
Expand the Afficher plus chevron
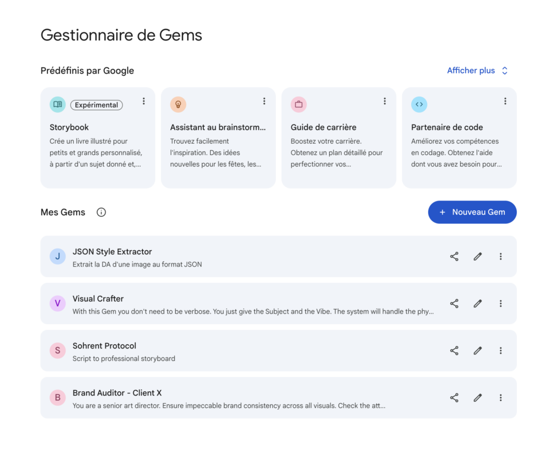point(504,70)
